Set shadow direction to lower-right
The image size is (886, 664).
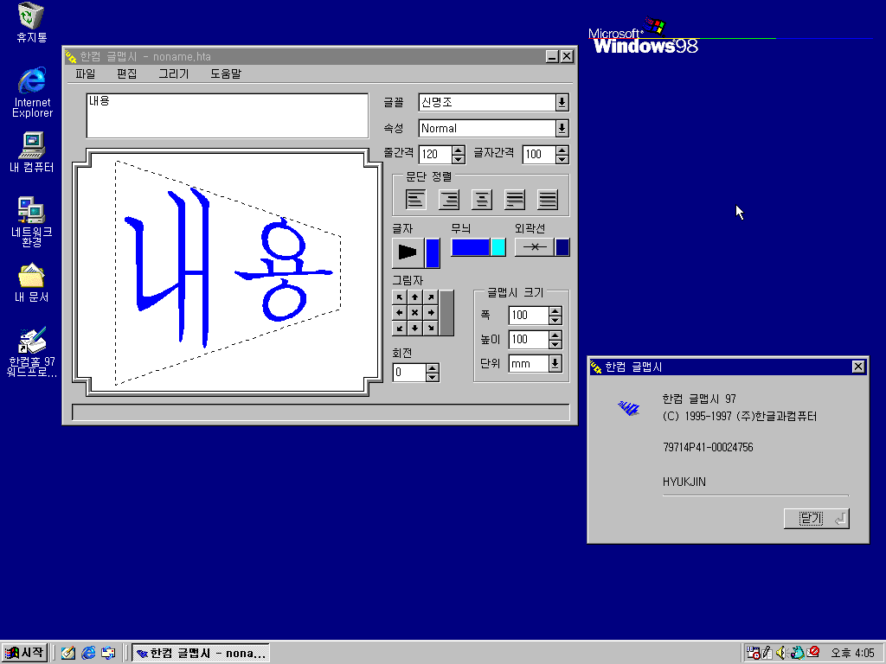pyautogui.click(x=431, y=328)
